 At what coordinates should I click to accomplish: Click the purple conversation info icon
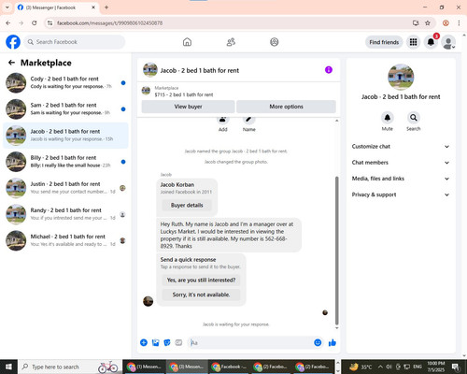[329, 70]
